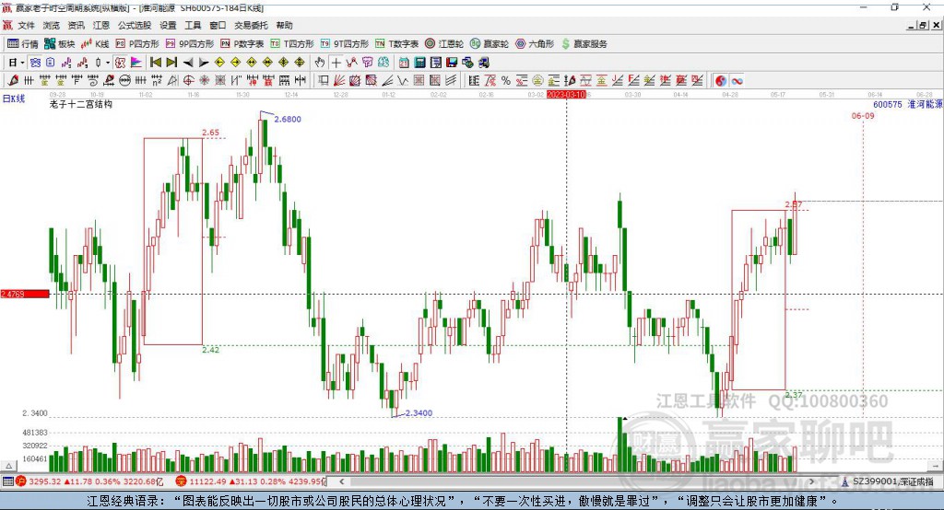Open the P四方形 tool
Viewport: 944px width, 510px height.
pyautogui.click(x=137, y=44)
